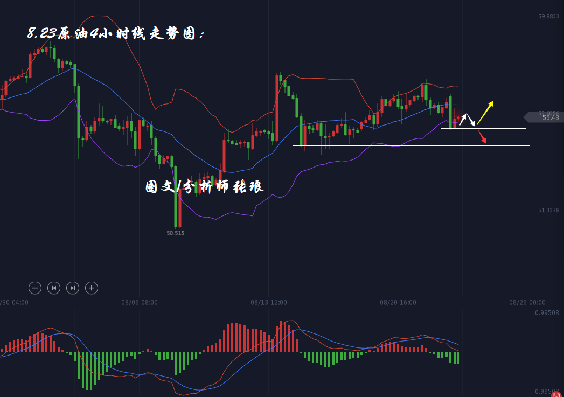Select the chart title text 8.23原油4小时线走势图

coord(115,34)
